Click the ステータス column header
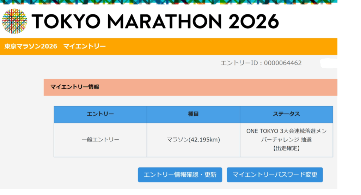Viewport: 361px width, 195px height. coord(286,114)
